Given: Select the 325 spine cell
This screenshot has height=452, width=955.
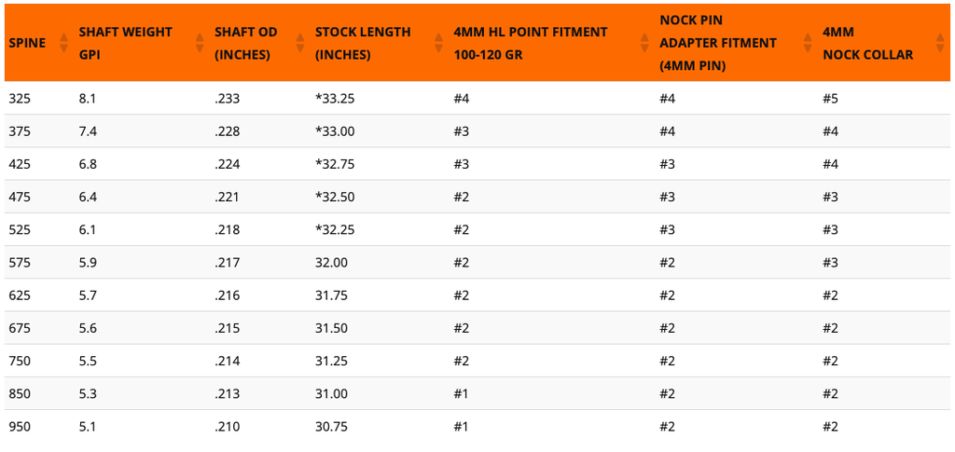Looking at the screenshot, I should point(19,99).
